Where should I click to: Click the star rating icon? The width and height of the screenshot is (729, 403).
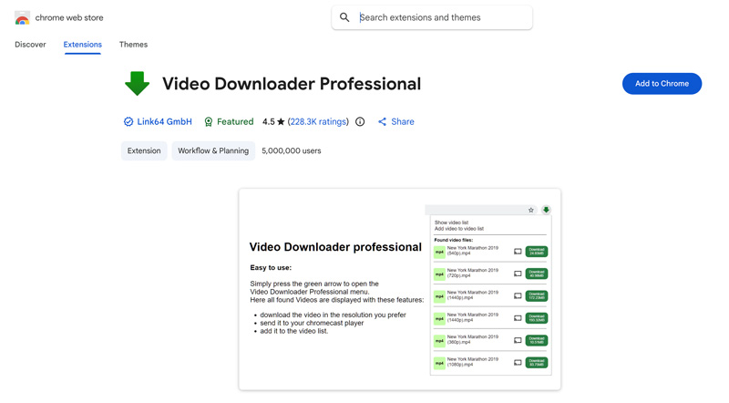tap(281, 122)
